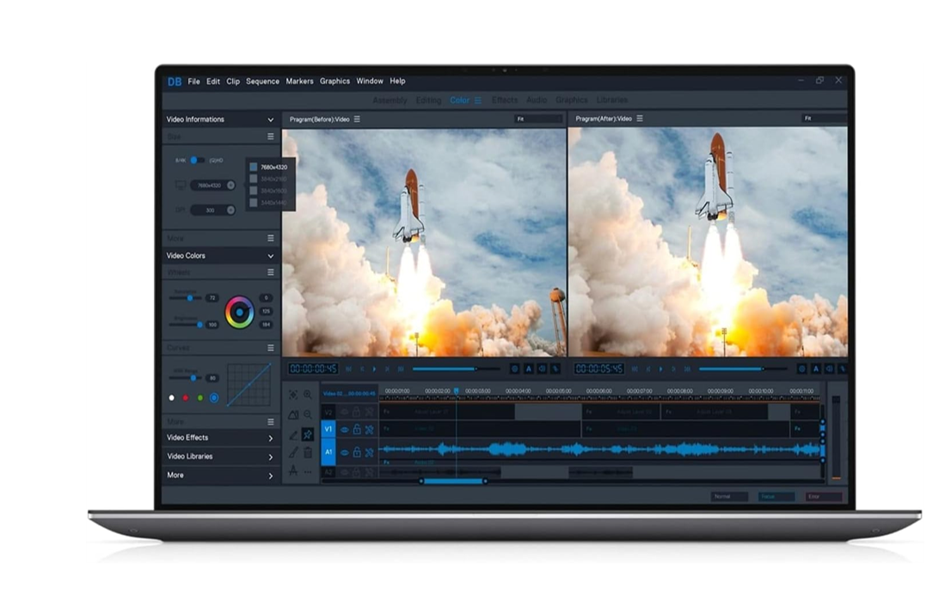
Task: Click the 00:00:00:45 timecode under Before preview
Action: pos(313,368)
